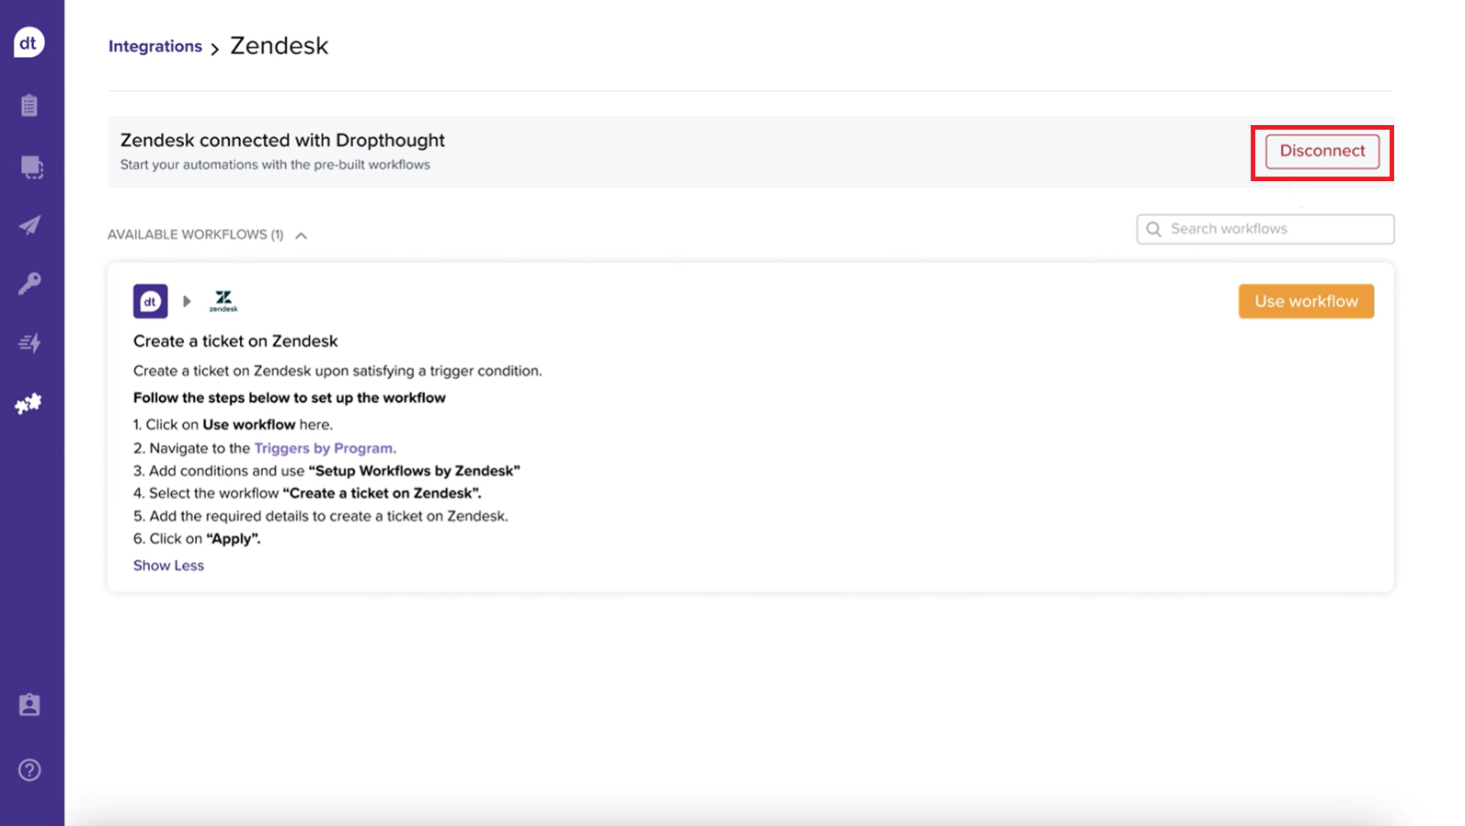
Task: Open the clipboard surveys icon in sidebar
Action: 29,105
